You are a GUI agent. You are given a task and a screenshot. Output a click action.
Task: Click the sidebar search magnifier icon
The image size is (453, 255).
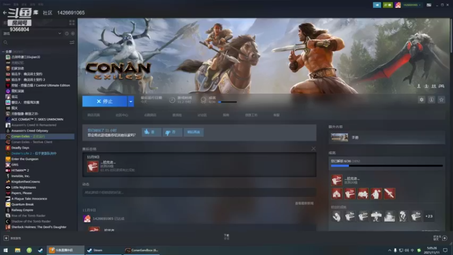6,42
